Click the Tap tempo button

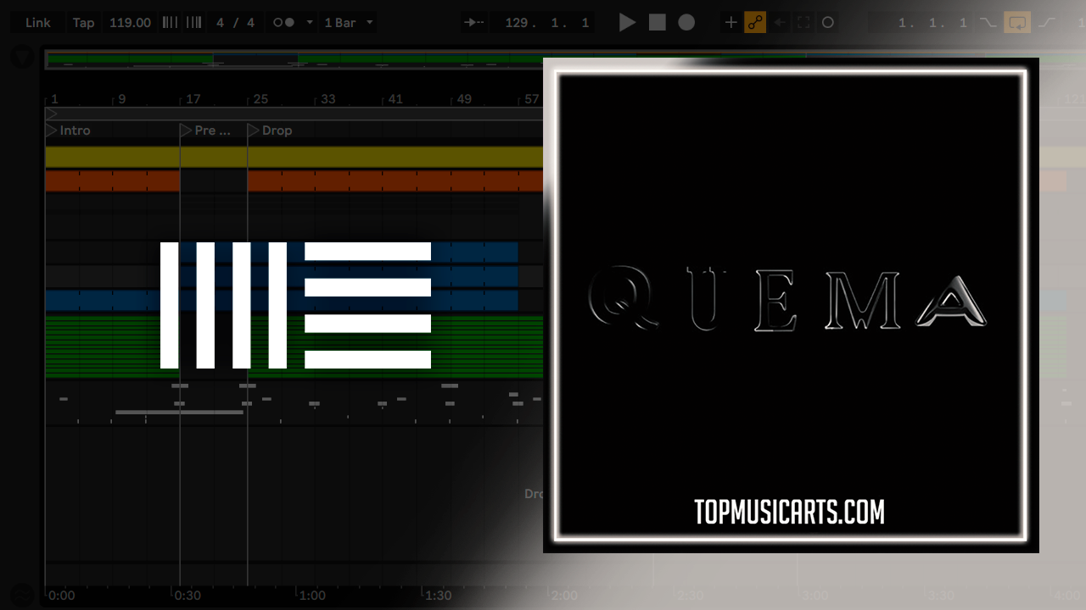(83, 23)
